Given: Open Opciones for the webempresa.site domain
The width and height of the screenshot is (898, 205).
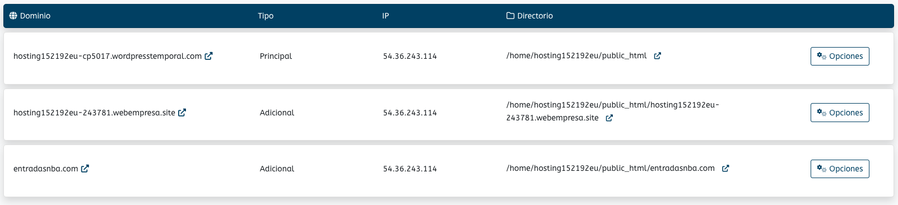Looking at the screenshot, I should [840, 113].
